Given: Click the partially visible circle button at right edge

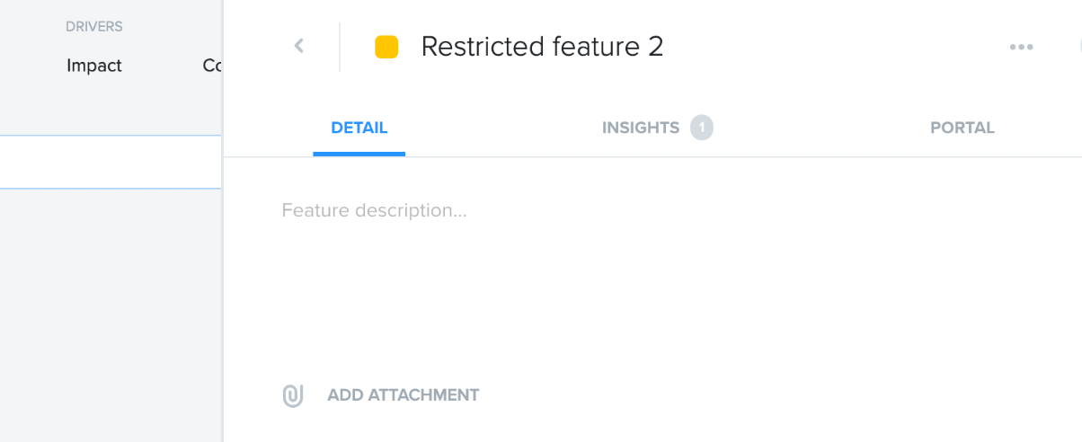Looking at the screenshot, I should 1077,47.
